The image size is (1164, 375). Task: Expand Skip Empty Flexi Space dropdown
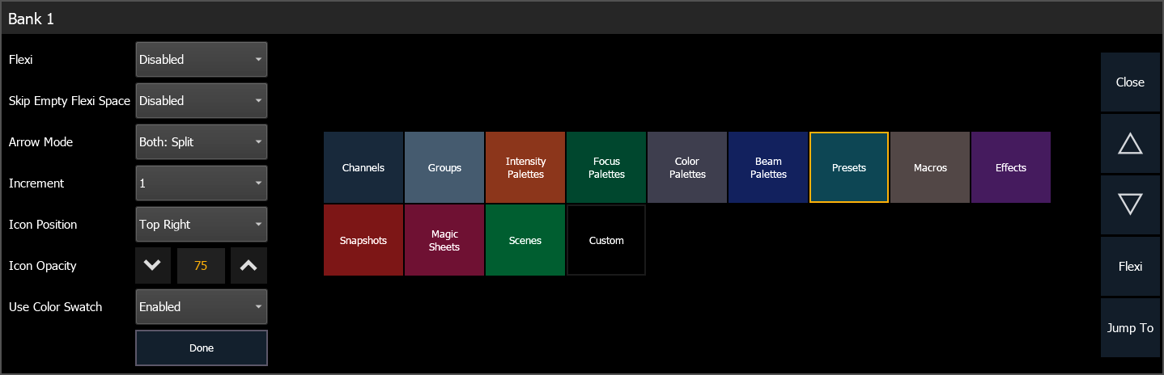(x=201, y=101)
